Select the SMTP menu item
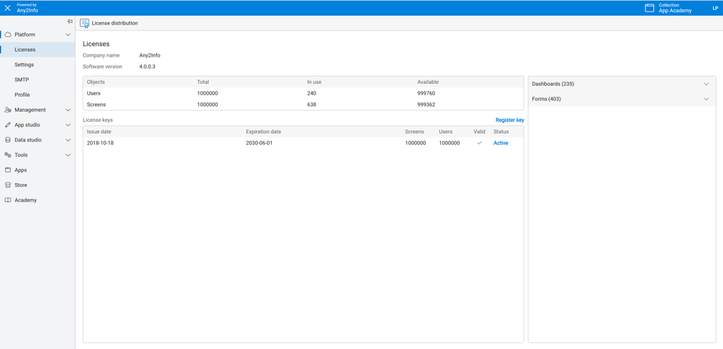The image size is (723, 349). click(21, 80)
